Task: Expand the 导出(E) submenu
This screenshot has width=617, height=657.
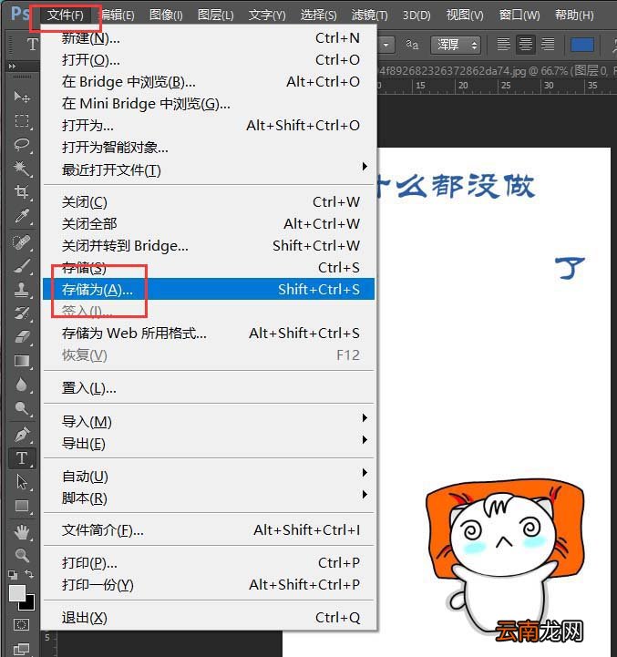Action: coord(209,443)
